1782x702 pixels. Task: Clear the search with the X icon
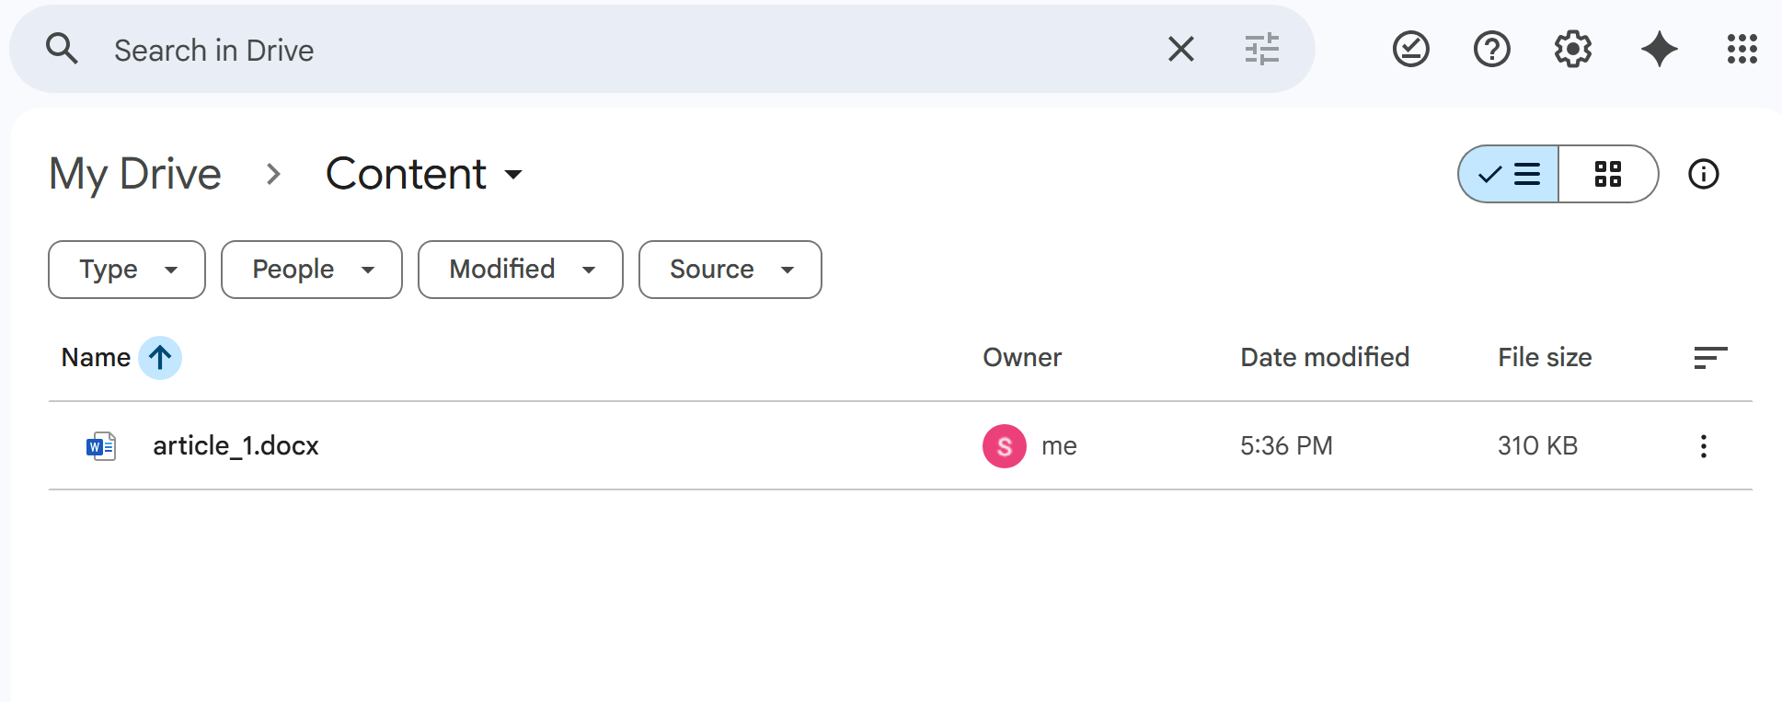click(1181, 49)
